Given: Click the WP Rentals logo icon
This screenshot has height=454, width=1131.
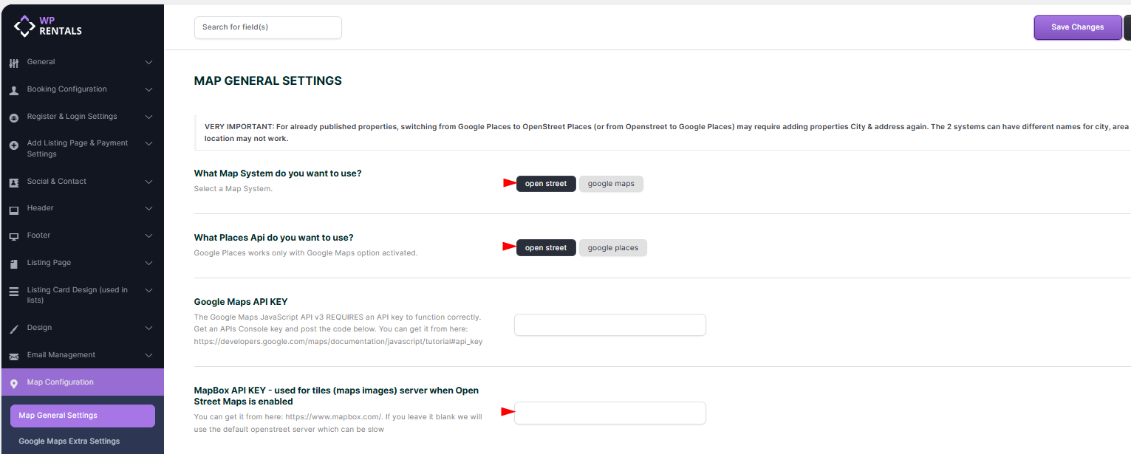Looking at the screenshot, I should 24,27.
